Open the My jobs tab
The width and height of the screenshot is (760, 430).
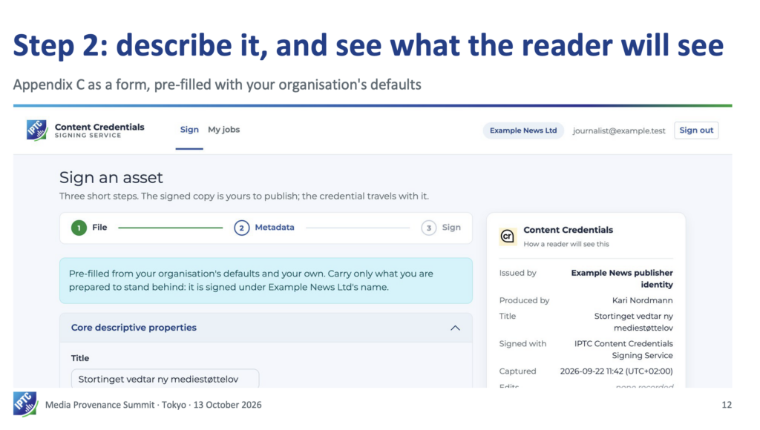pyautogui.click(x=223, y=130)
